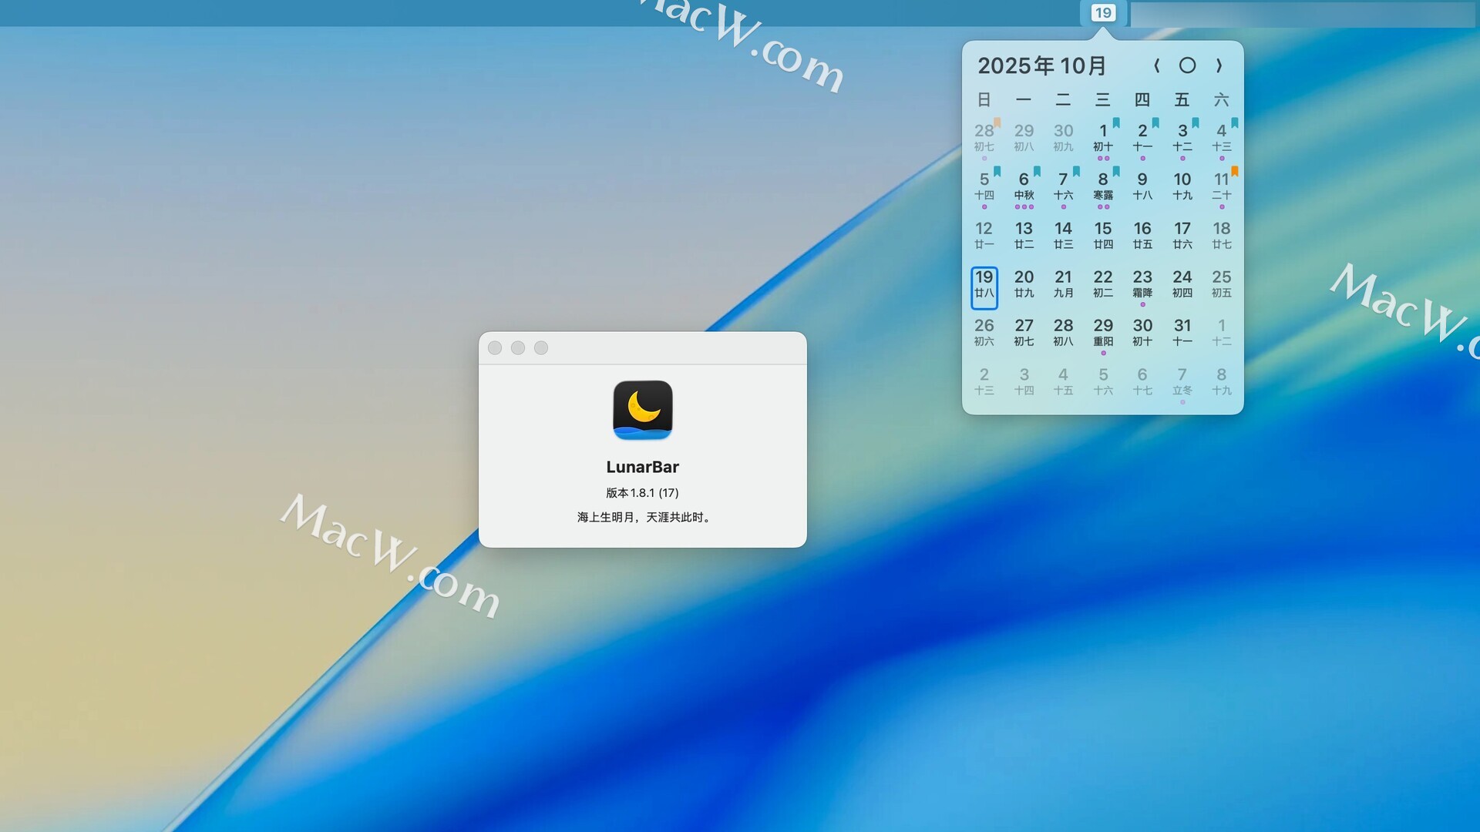The width and height of the screenshot is (1480, 832).
Task: Click the LunarBar menu bar date icon
Action: 1102,13
